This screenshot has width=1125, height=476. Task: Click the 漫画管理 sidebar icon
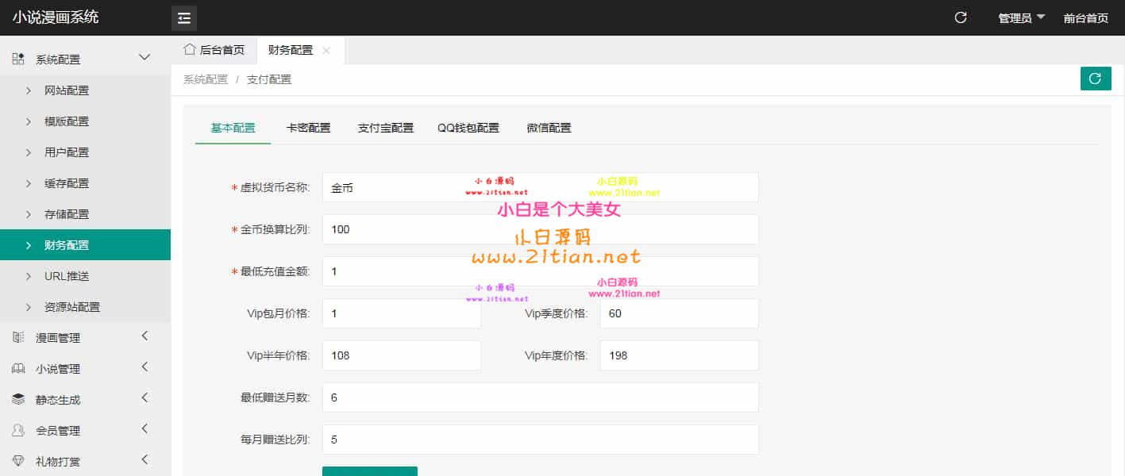click(x=18, y=337)
